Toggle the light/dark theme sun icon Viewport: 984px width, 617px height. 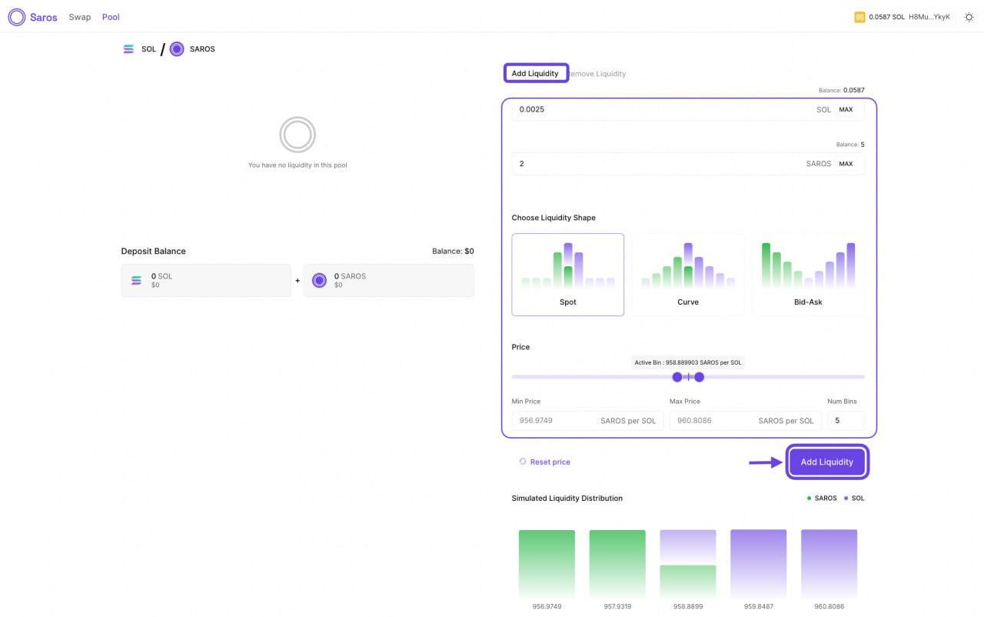969,17
